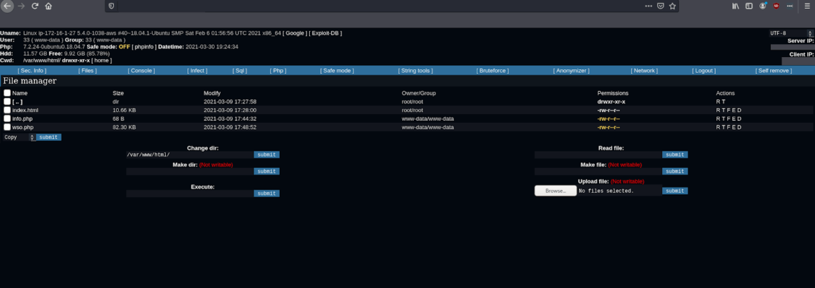
Task: Click the Browse... file upload button
Action: pos(555,192)
